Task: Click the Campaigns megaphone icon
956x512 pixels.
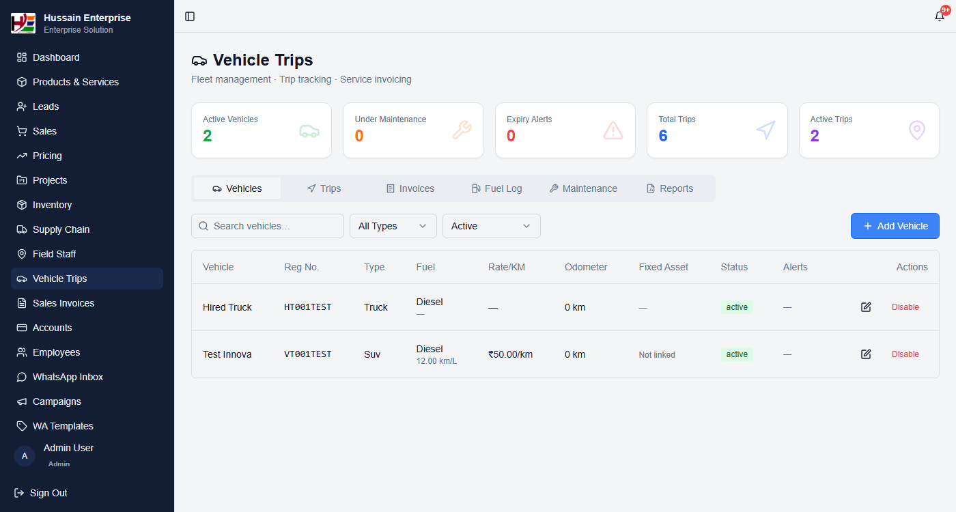Action: (x=22, y=401)
